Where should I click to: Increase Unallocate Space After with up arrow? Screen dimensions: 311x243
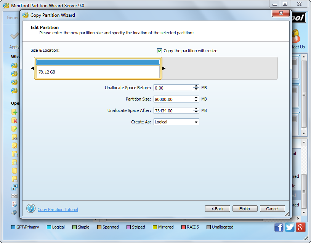pos(196,109)
